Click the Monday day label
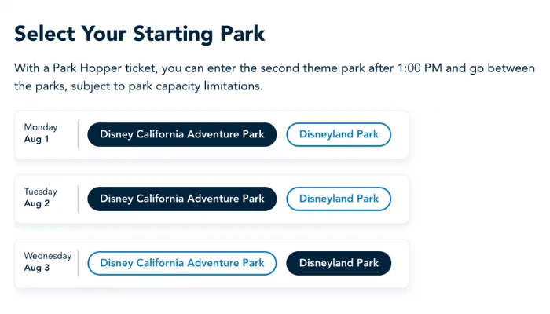550x314 pixels. click(x=41, y=127)
